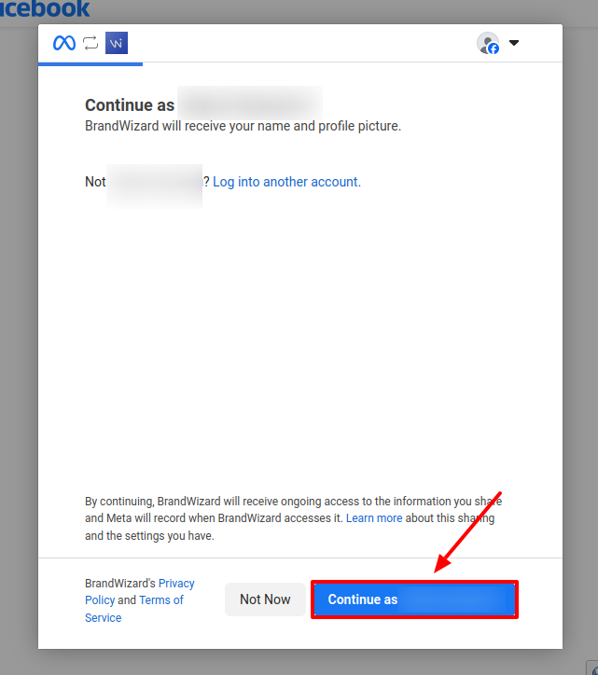The height and width of the screenshot is (675, 598).
Task: Click the profile avatar in dialog header
Action: [x=487, y=43]
